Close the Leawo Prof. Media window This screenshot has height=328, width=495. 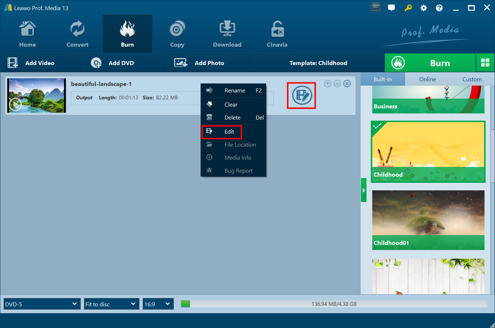(487, 8)
